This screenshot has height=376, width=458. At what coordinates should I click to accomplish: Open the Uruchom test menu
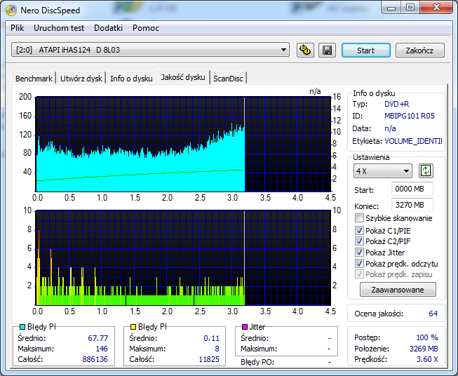(x=59, y=28)
